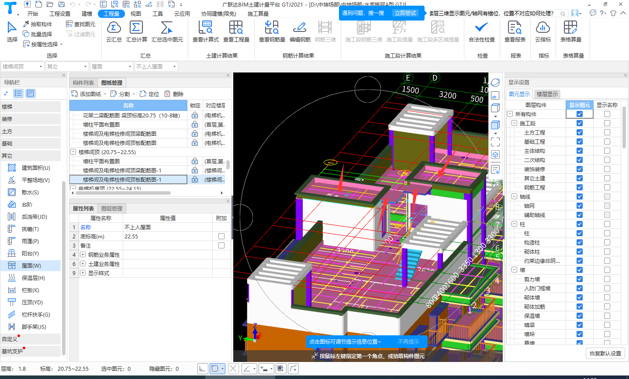Click 不再提示 link
629x379 pixels.
coord(408,342)
